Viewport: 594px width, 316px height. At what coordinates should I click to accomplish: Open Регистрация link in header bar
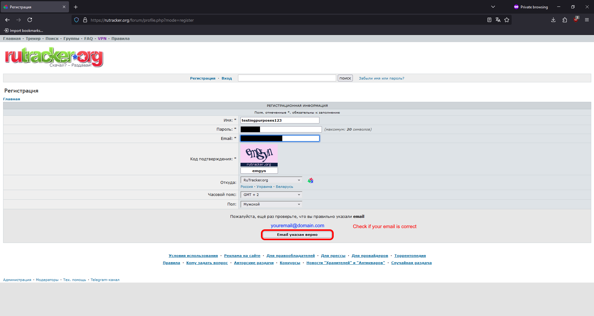[x=203, y=78]
